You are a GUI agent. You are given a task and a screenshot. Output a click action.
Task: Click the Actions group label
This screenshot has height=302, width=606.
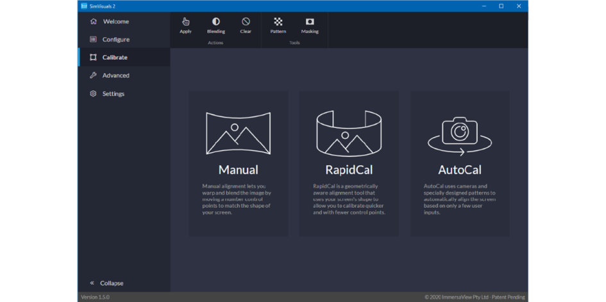coord(215,43)
